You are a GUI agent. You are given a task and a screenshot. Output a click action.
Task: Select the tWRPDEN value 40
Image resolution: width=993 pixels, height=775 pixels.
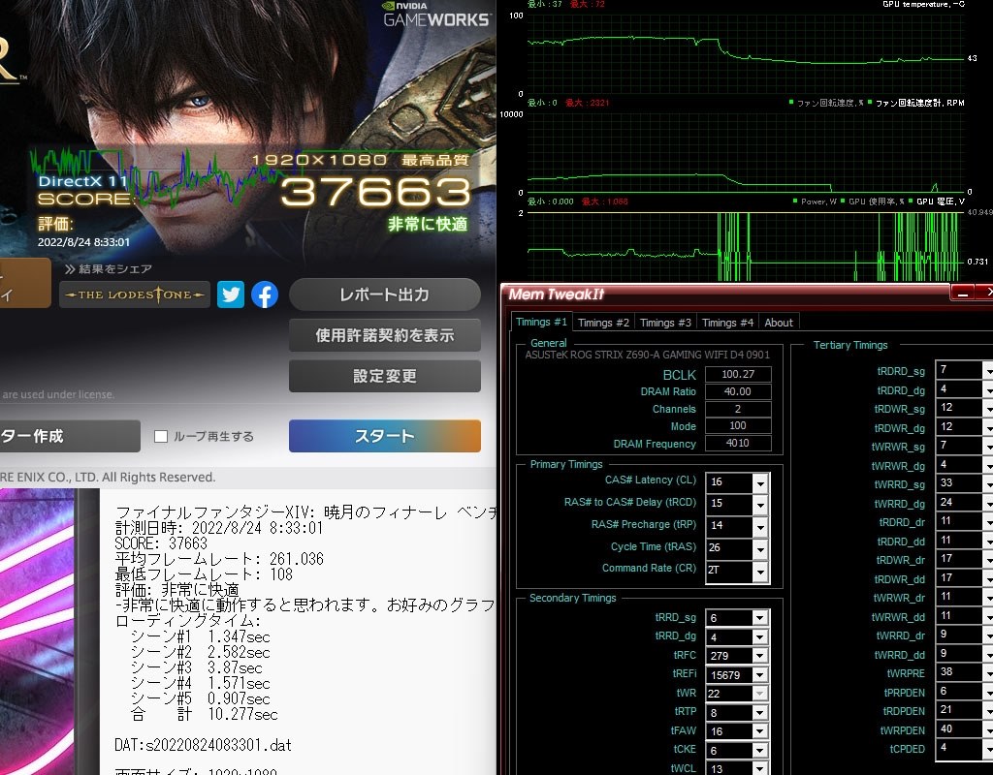coord(959,728)
